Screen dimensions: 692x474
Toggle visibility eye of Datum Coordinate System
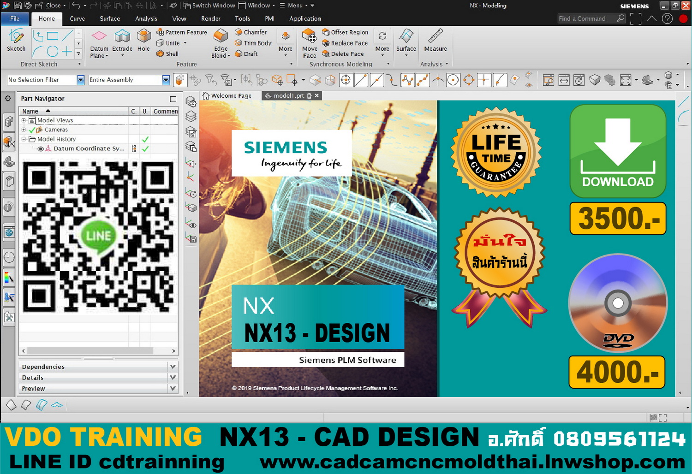tap(41, 149)
